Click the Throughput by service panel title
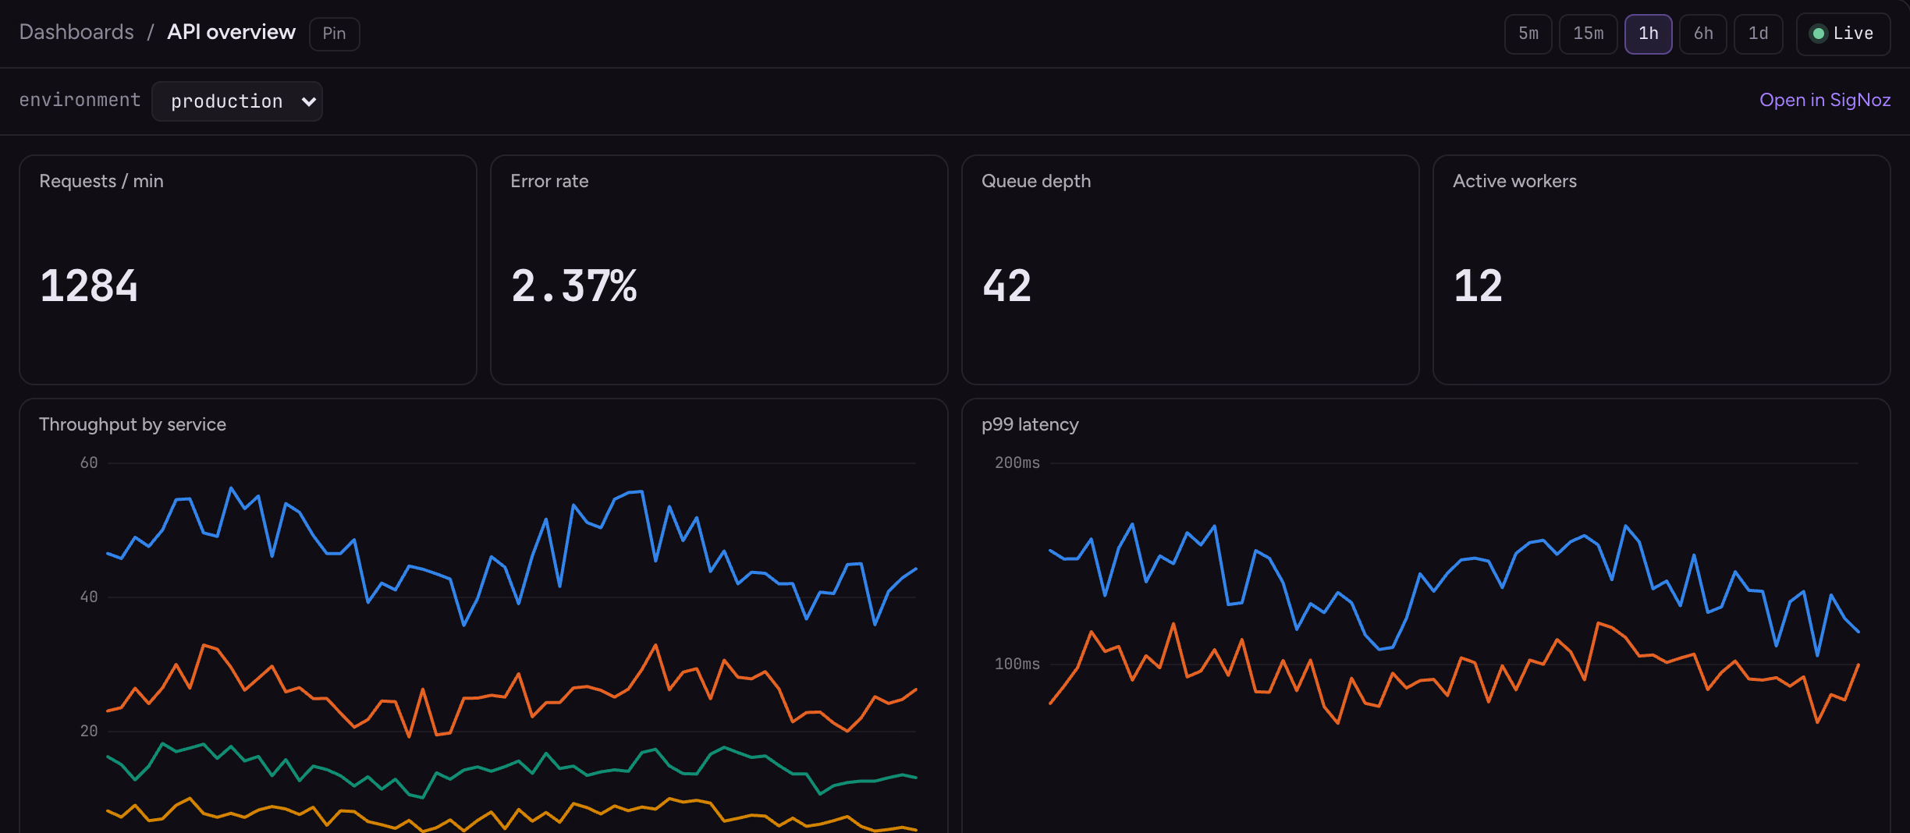 pos(133,424)
